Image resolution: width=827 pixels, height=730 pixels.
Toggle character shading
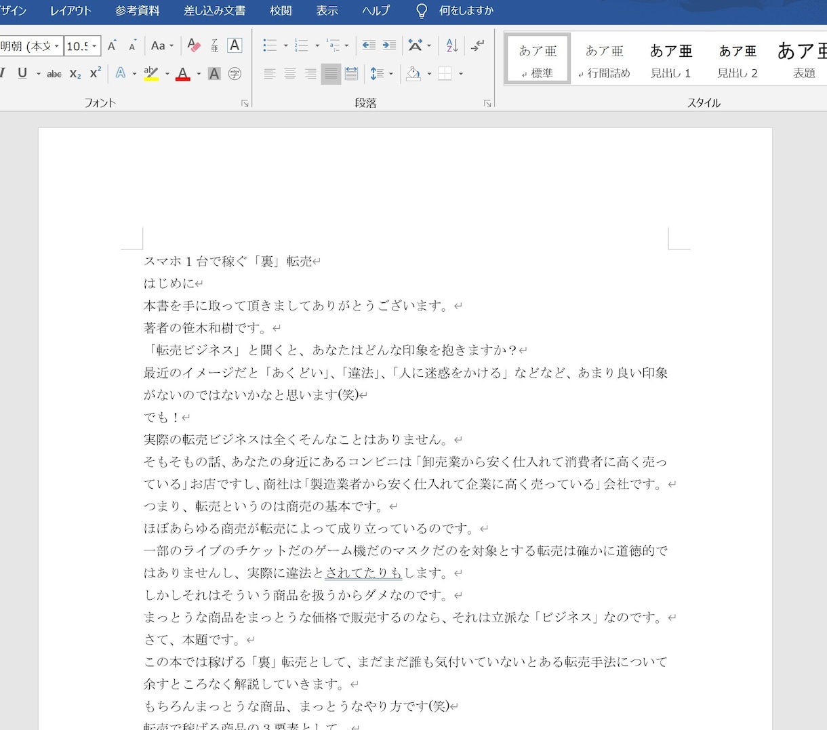pyautogui.click(x=214, y=73)
